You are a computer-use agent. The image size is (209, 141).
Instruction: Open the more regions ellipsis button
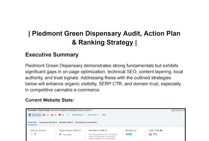coord(67,115)
